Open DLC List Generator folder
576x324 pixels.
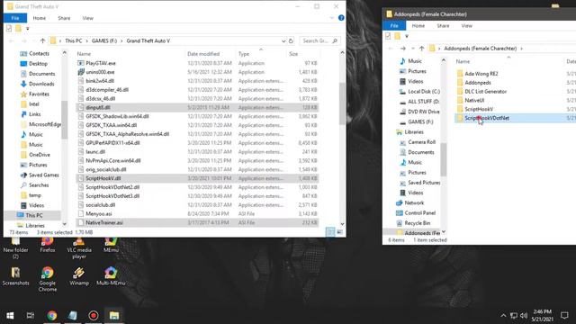(486, 92)
